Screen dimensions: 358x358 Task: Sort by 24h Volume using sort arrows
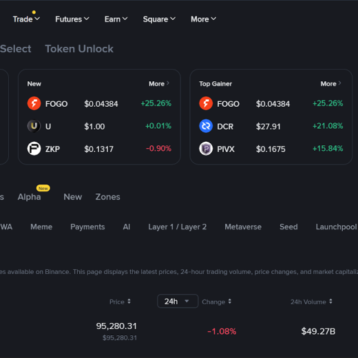(x=330, y=302)
